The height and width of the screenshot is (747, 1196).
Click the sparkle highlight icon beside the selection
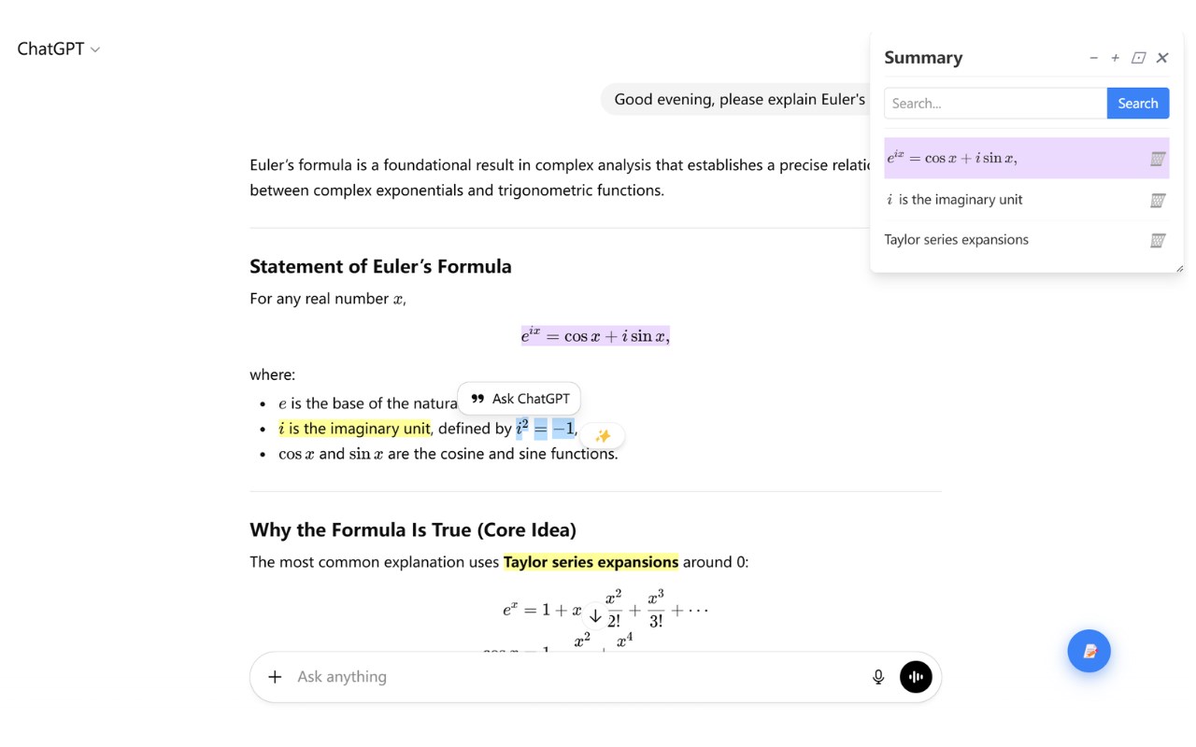603,436
